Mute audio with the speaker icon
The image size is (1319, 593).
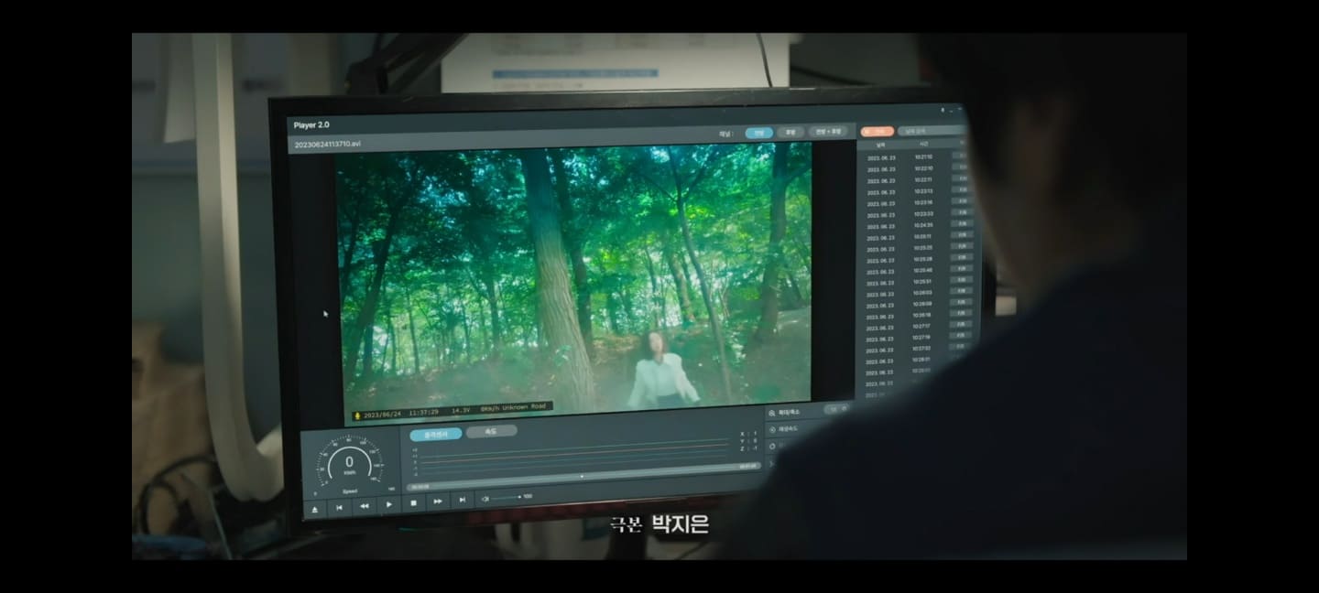485,498
